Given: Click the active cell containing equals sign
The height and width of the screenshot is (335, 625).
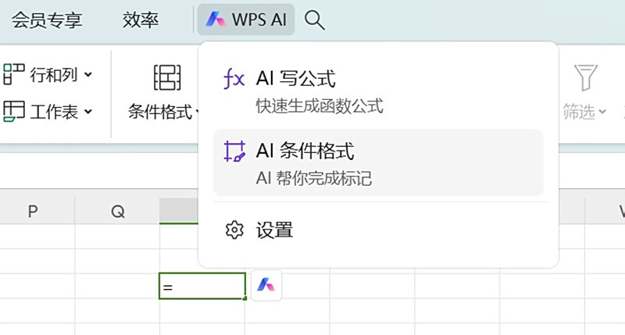Looking at the screenshot, I should pyautogui.click(x=202, y=286).
